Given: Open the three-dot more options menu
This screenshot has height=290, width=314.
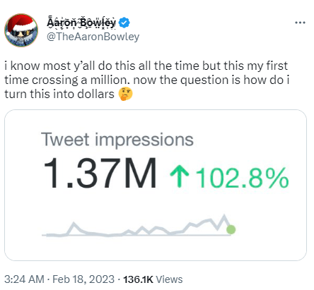Looking at the screenshot, I should 300,23.
